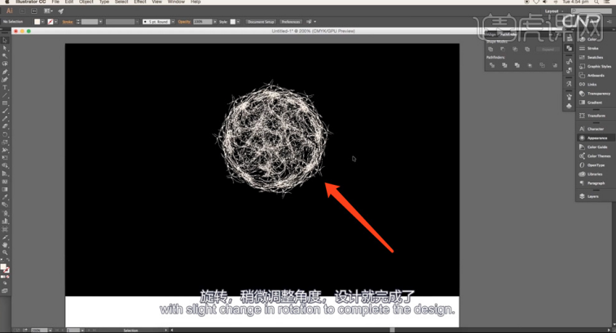This screenshot has width=616, height=333.
Task: Open the fill color dropdown arrow
Action: pyautogui.click(x=42, y=22)
